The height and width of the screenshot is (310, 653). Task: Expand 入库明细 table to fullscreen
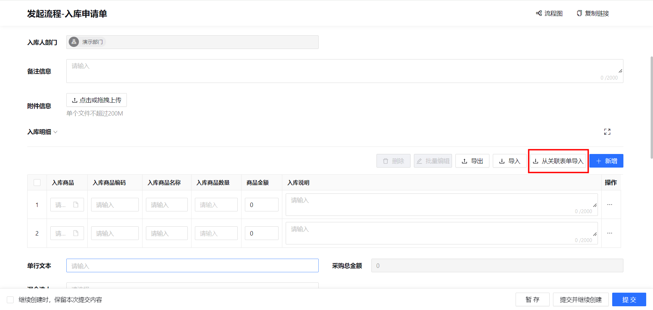pyautogui.click(x=607, y=132)
